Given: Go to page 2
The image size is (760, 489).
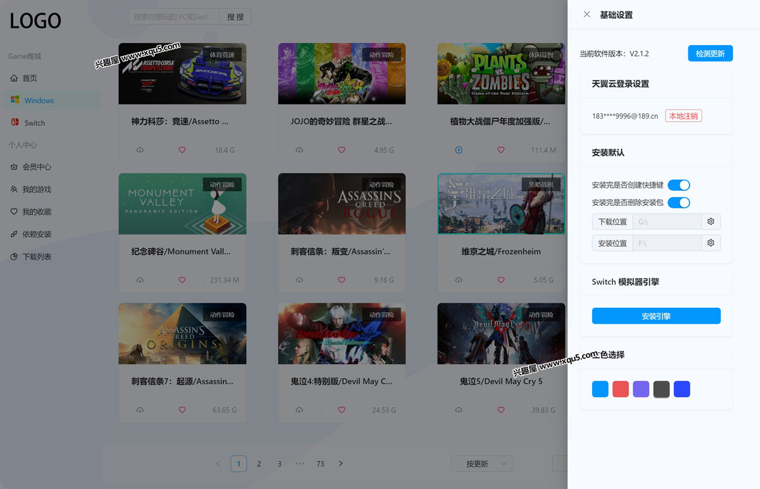Looking at the screenshot, I should [x=259, y=464].
